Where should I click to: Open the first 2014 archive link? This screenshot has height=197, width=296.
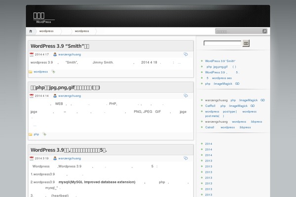(209, 144)
